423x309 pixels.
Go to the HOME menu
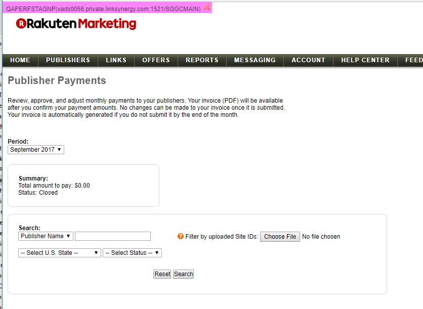(20, 60)
